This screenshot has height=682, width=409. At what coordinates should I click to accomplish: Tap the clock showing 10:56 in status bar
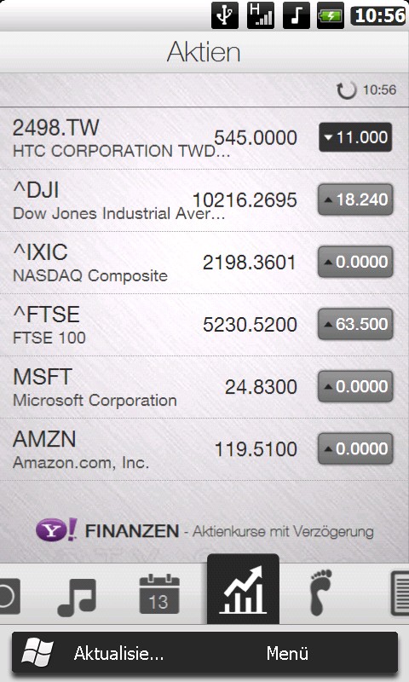[378, 15]
